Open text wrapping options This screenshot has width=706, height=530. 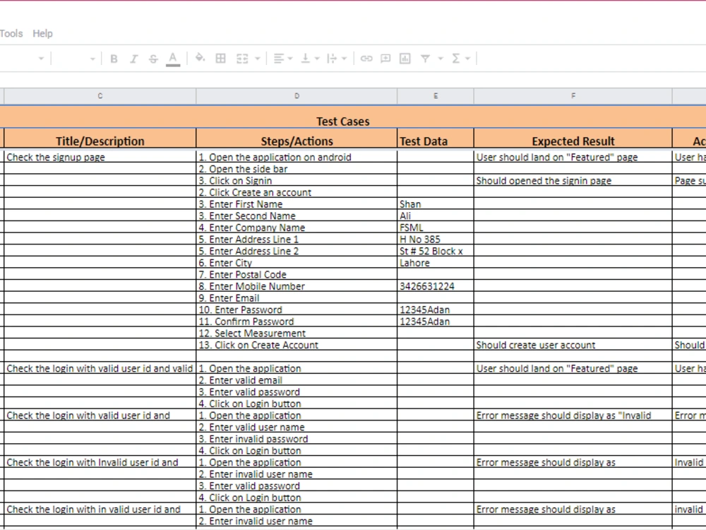pyautogui.click(x=332, y=58)
